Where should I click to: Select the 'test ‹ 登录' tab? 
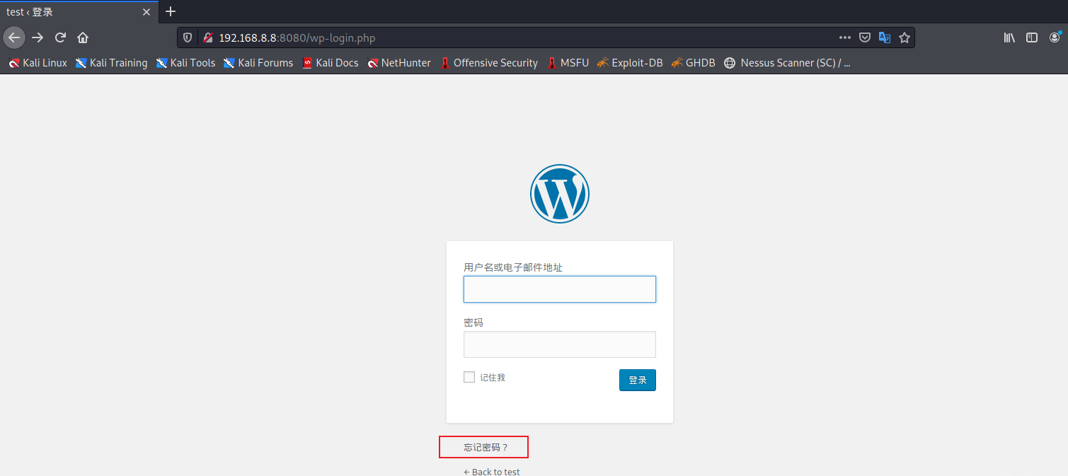click(79, 12)
